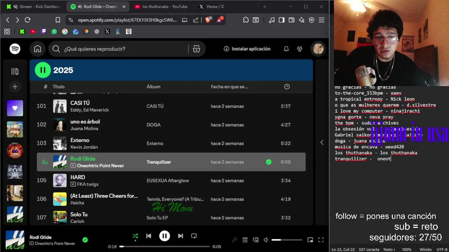Select track CASI TÚ
This screenshot has height=252, width=449.
coord(80,103)
